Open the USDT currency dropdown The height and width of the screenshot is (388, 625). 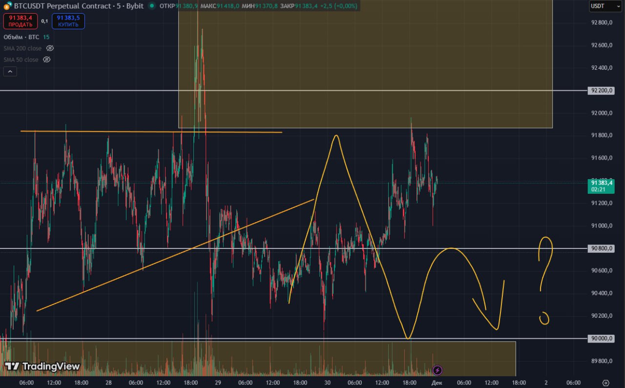point(600,6)
